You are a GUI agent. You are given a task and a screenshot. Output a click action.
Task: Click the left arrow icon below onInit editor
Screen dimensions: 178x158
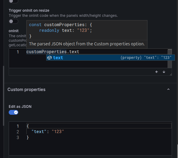[x=157, y=72]
